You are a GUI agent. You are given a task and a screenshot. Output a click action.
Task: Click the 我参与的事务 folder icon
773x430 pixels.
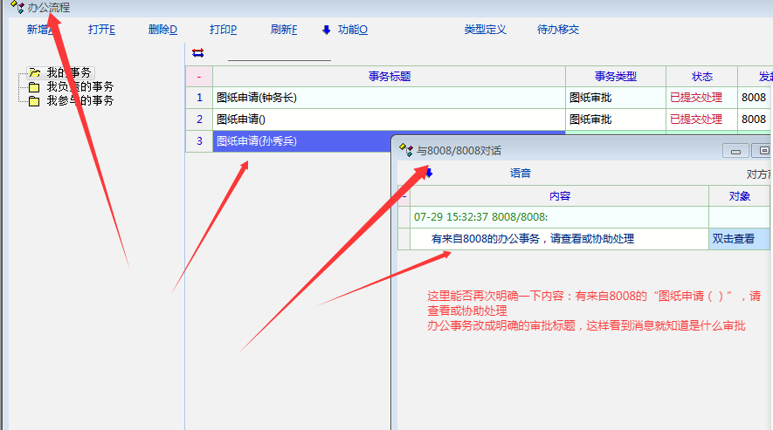click(x=34, y=101)
